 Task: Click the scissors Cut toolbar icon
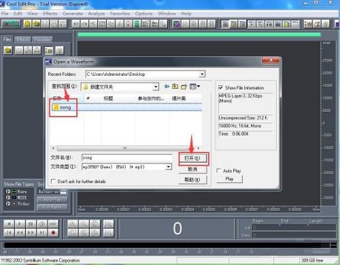pos(93,24)
